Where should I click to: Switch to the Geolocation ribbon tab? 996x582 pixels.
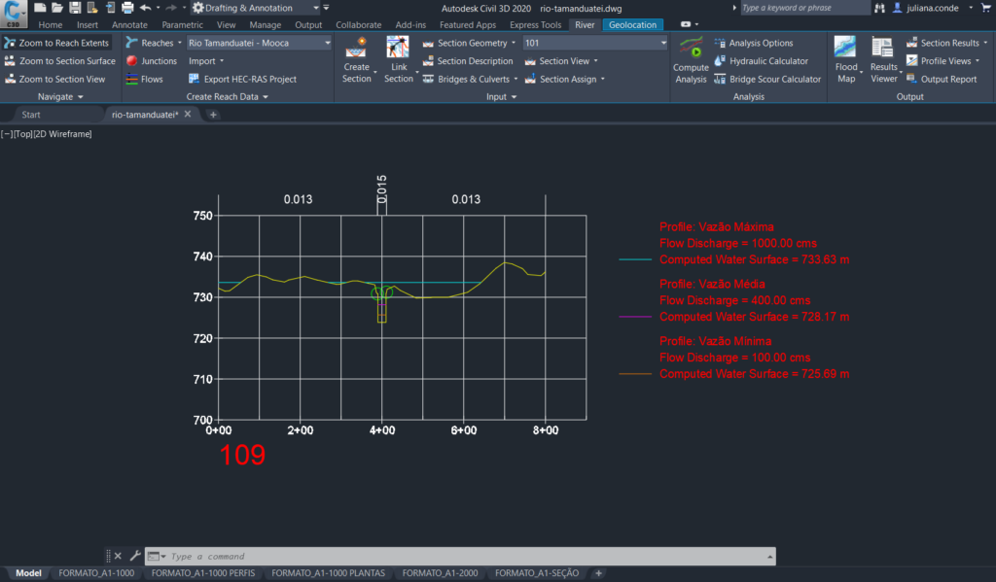point(632,24)
